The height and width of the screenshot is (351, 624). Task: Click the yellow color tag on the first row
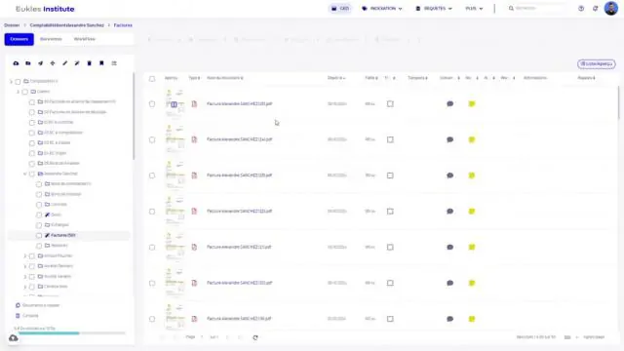pos(472,104)
